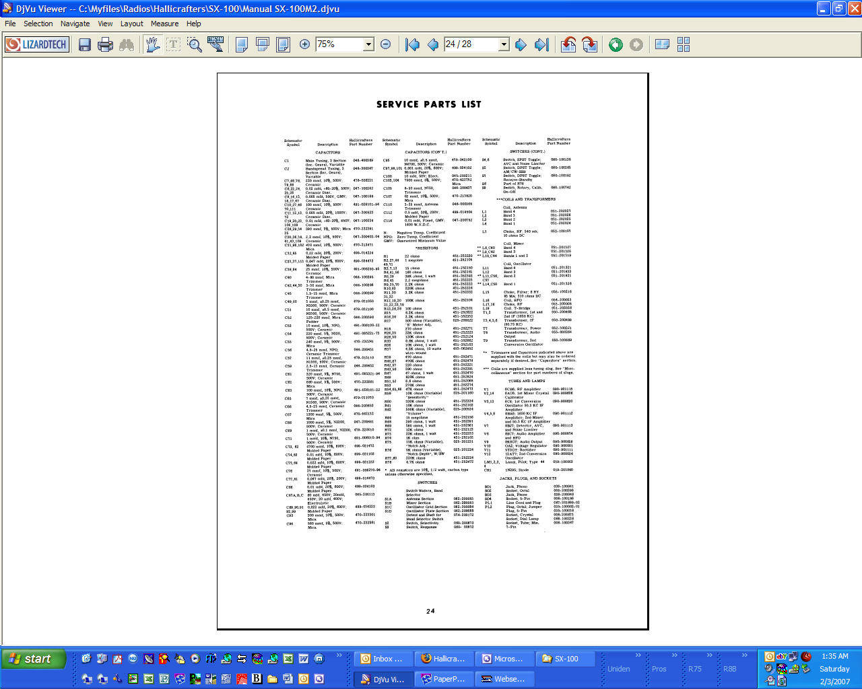Go back with green arrow

[x=616, y=44]
